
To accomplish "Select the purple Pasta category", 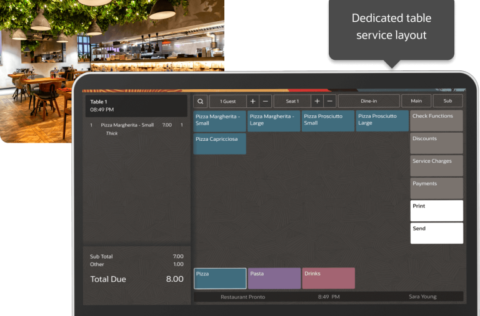I will pos(274,278).
